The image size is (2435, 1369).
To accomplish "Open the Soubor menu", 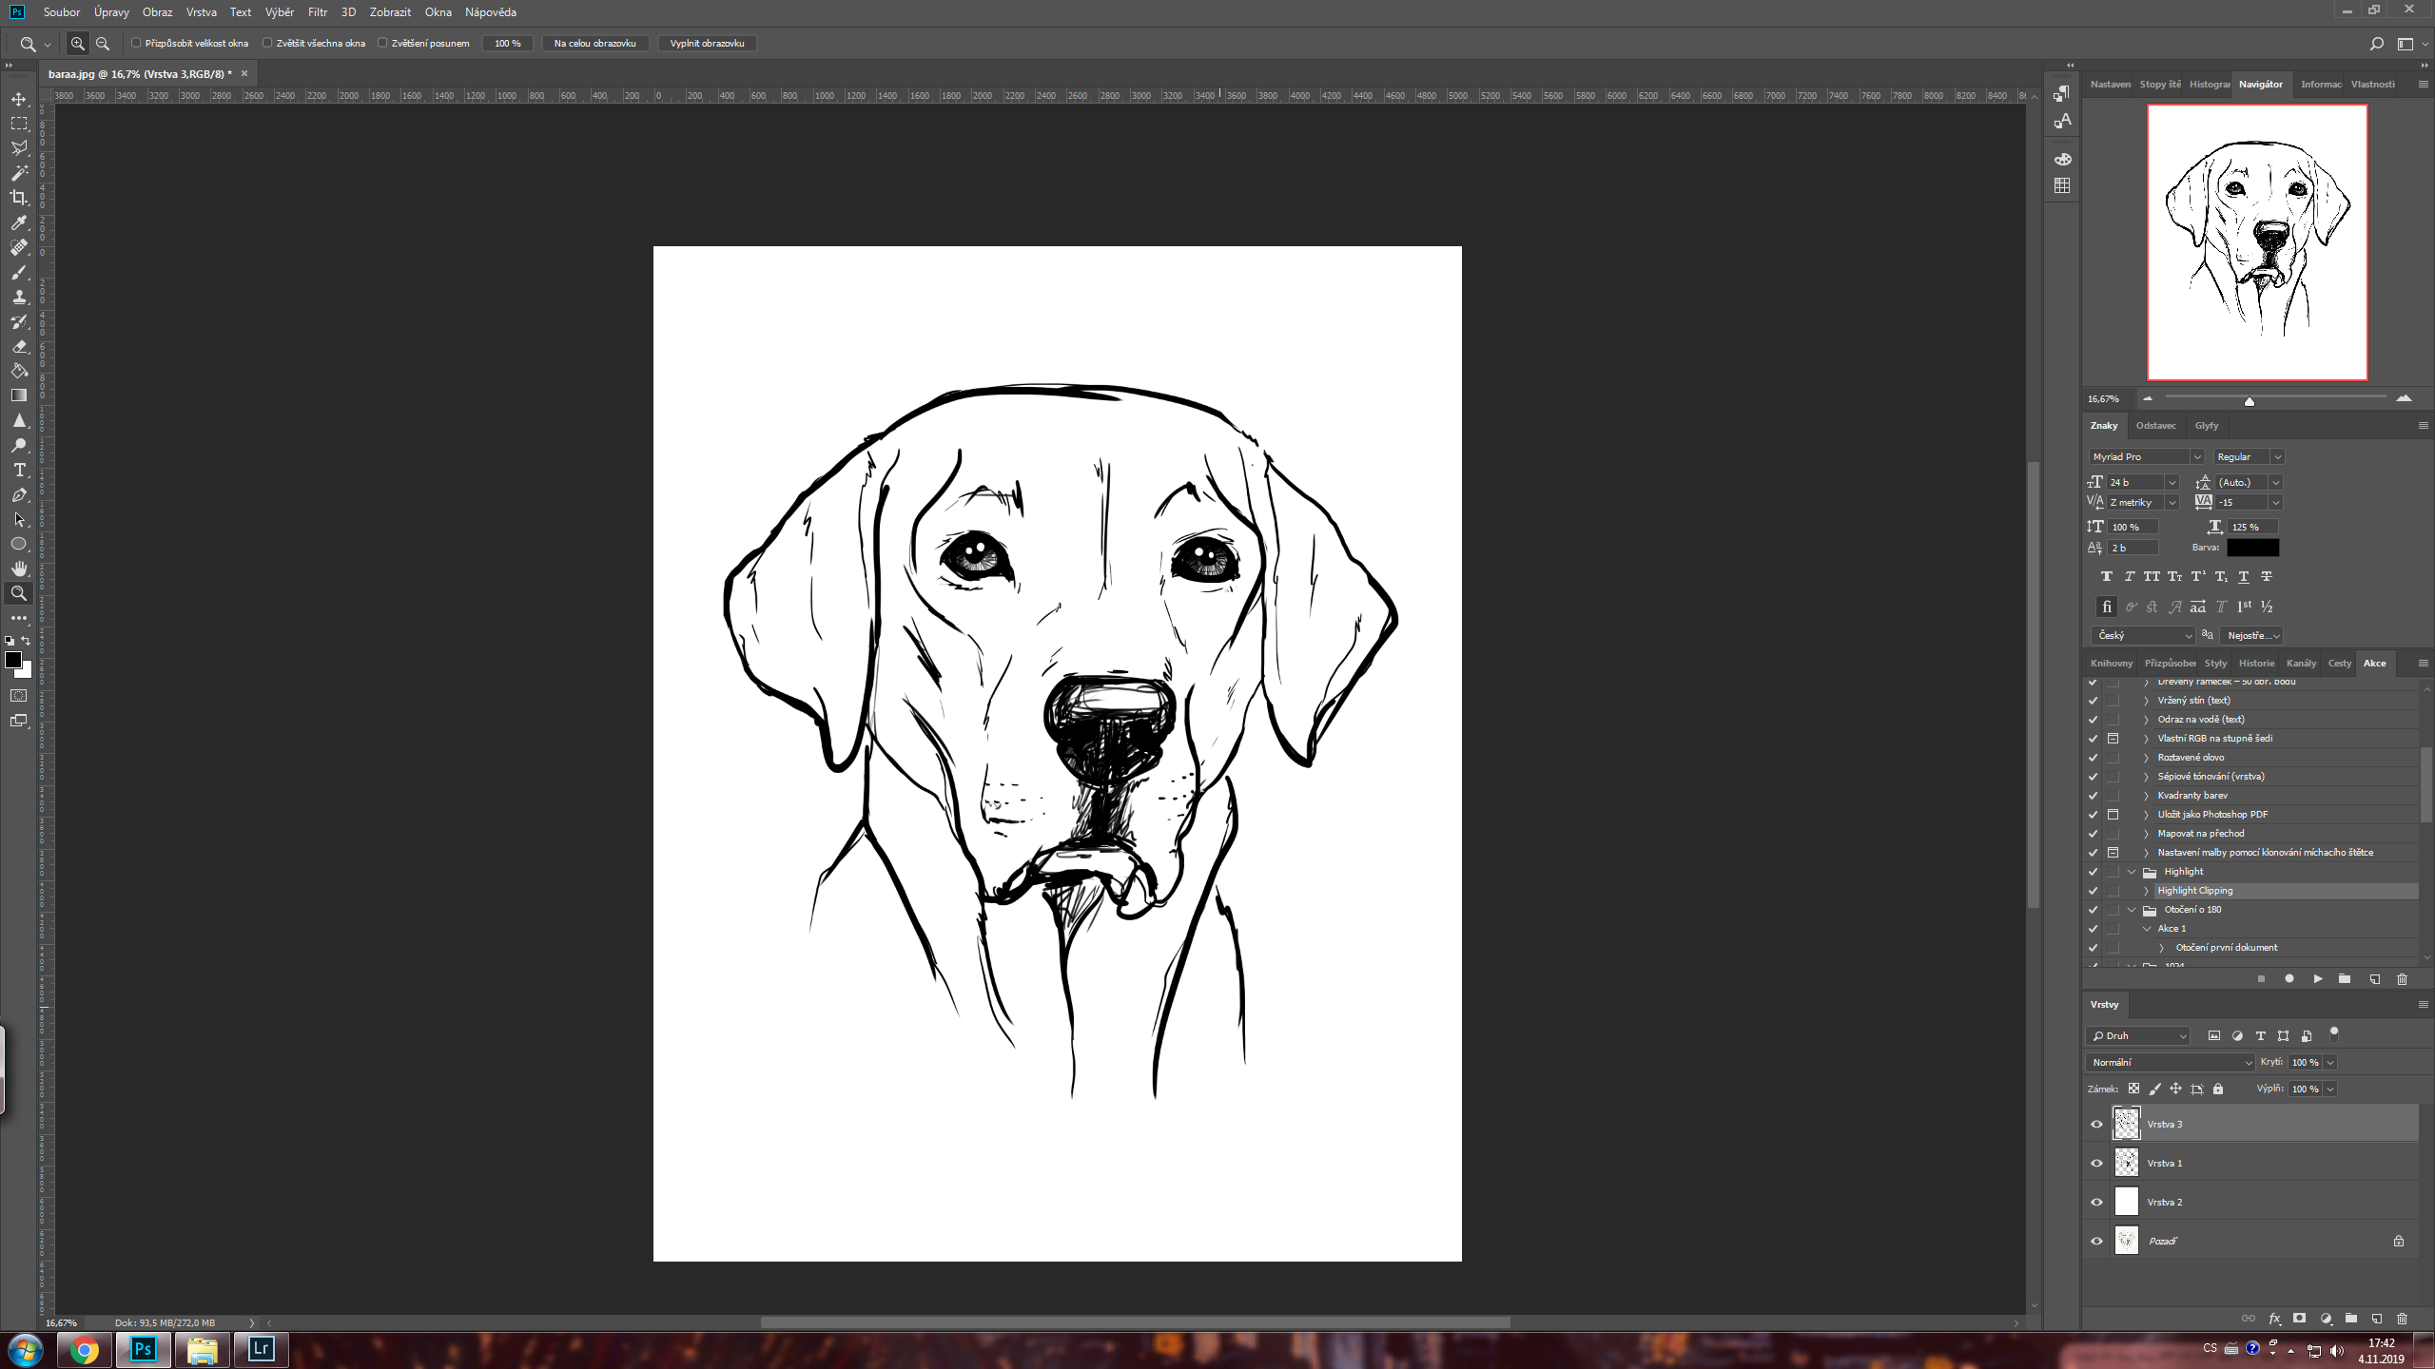I will tap(62, 12).
